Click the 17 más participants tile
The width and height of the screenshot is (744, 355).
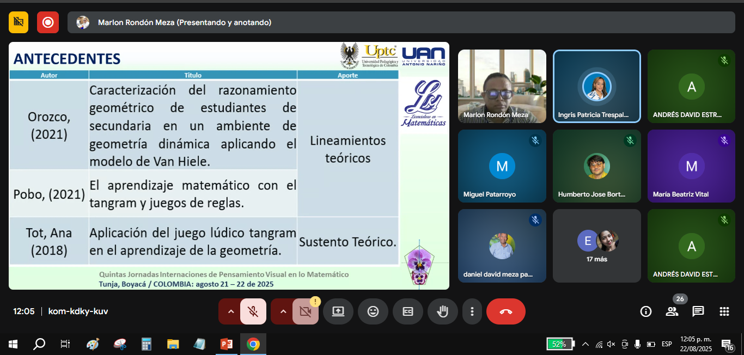596,246
